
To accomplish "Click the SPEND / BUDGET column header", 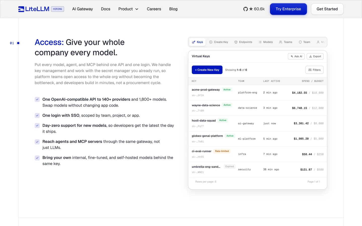I will (x=312, y=81).
